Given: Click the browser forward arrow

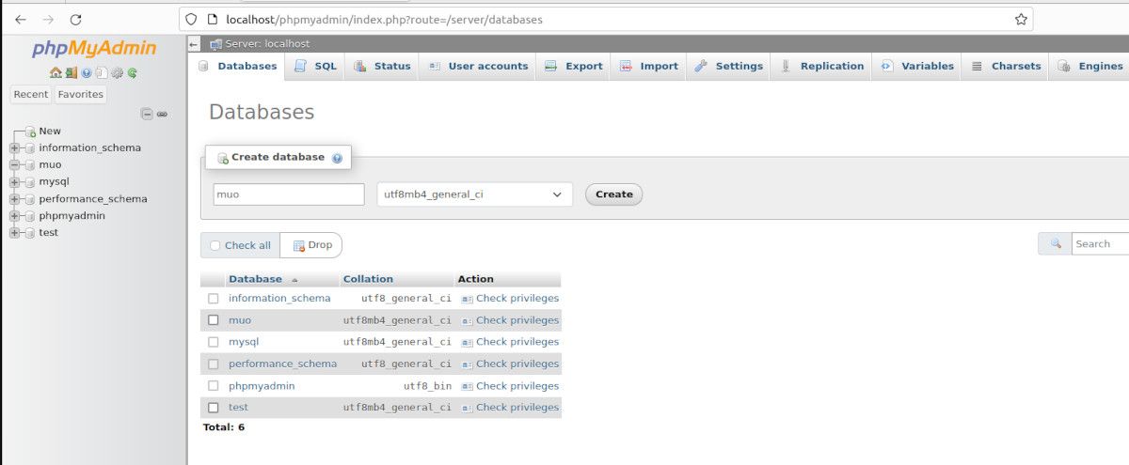Looking at the screenshot, I should click(48, 19).
